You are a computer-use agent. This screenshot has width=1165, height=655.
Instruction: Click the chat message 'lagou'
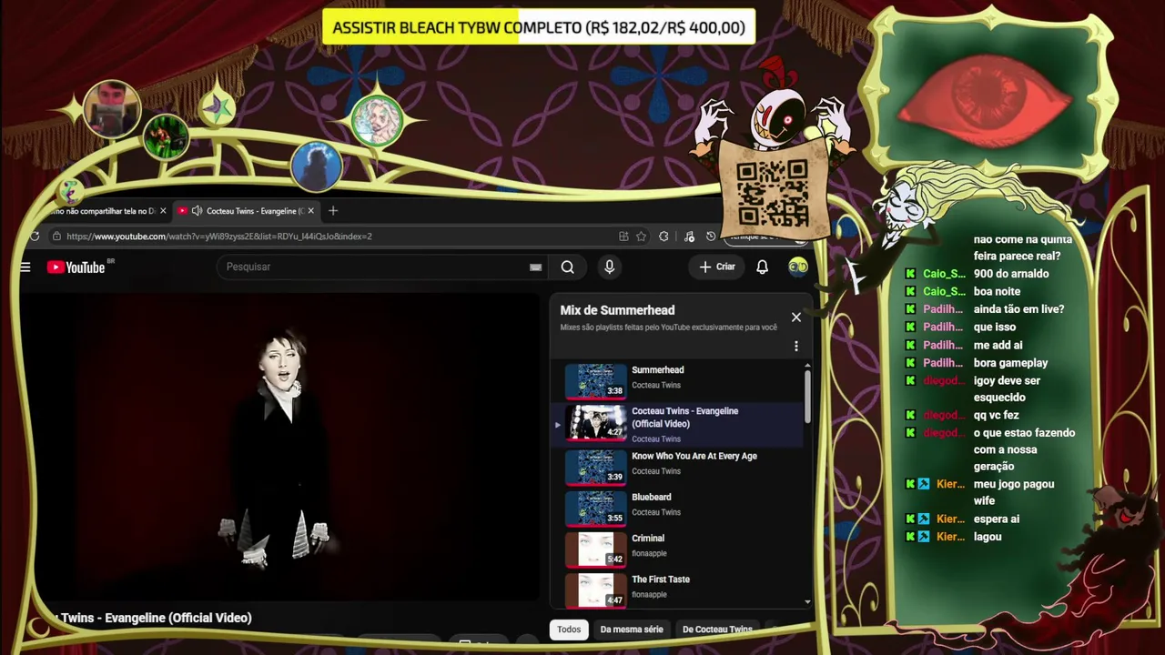988,537
